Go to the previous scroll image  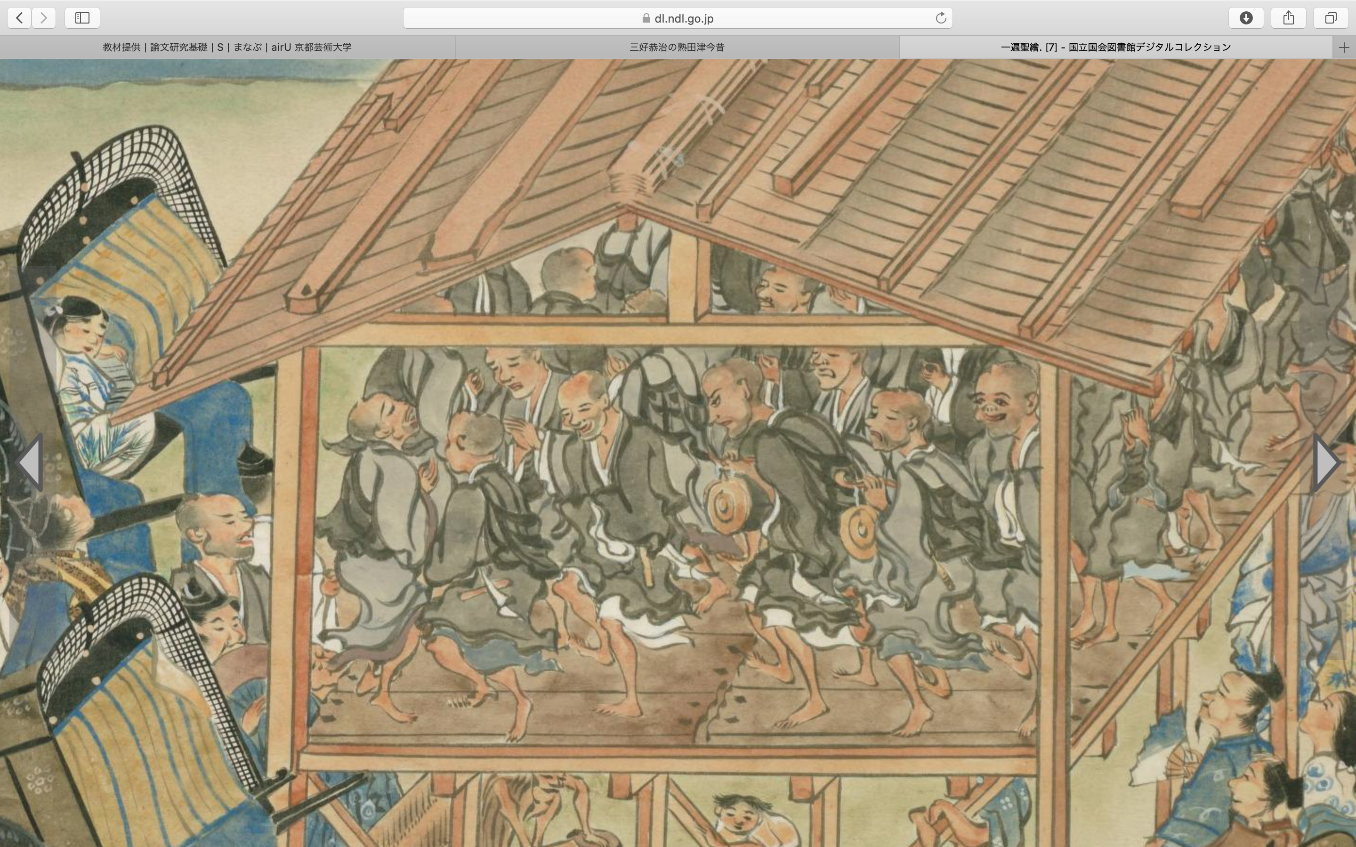30,463
